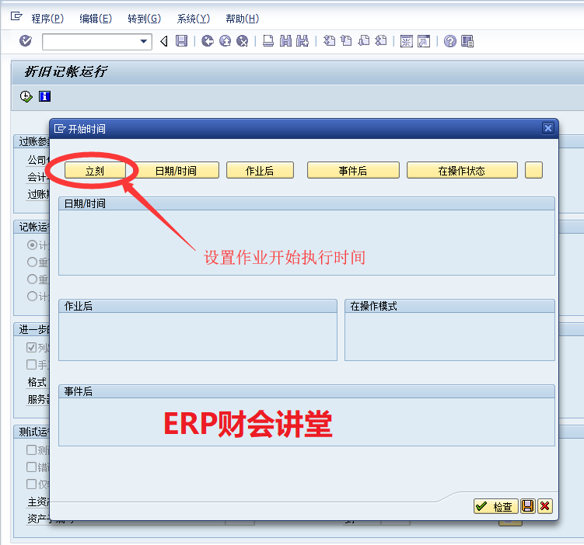
Task: Click the 日期/时间 button
Action: [178, 171]
